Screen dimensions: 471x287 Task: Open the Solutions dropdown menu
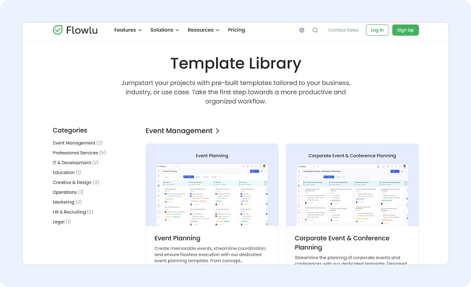(164, 30)
